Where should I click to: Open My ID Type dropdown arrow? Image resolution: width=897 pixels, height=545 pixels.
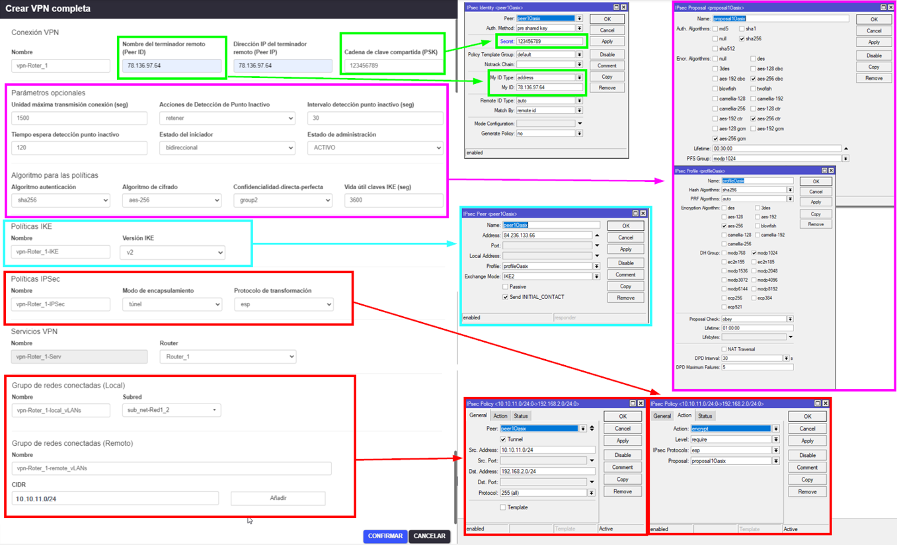tap(580, 77)
